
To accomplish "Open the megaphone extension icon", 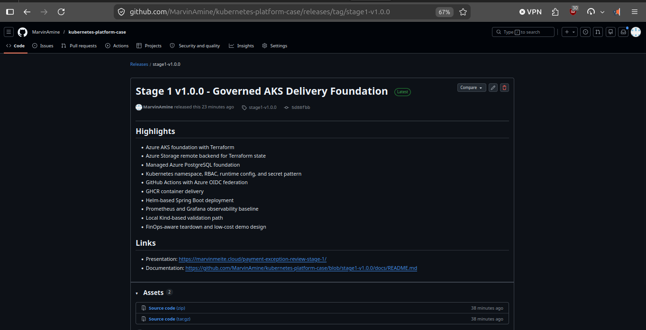I will pyautogui.click(x=617, y=12).
